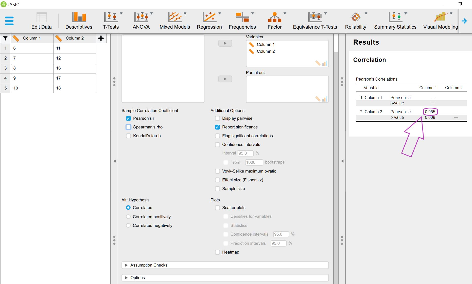
Task: Open the ANOVA module
Action: coord(141,21)
